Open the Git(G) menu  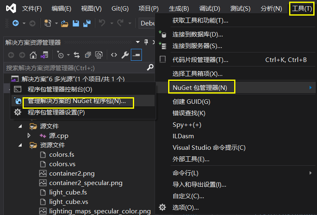click(120, 9)
